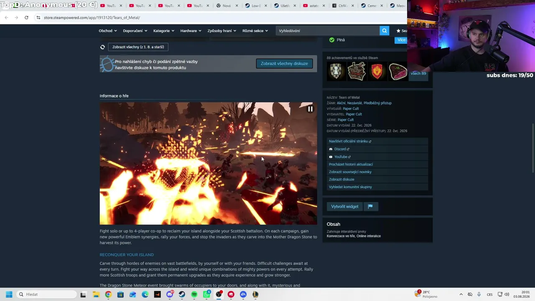This screenshot has width=535, height=301.
Task: Show hidden system tray icons
Action: click(461, 294)
